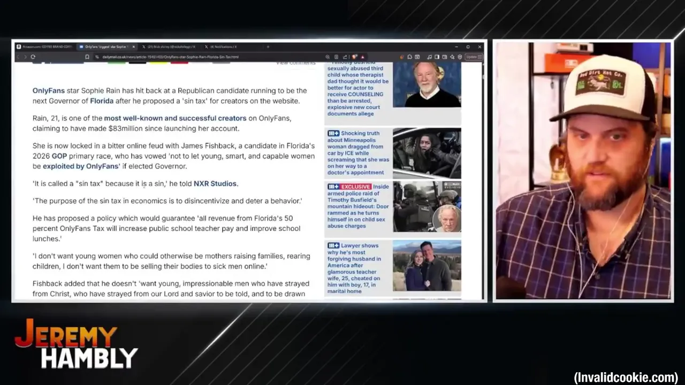The width and height of the screenshot is (685, 385).
Task: Open the GOP link in the article
Action: [x=59, y=156]
